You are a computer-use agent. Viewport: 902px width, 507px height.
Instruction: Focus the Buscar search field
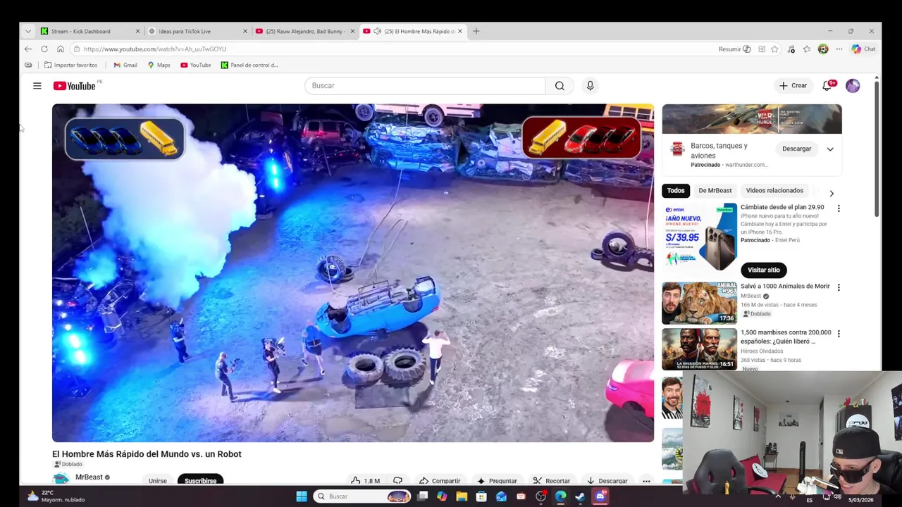tap(425, 85)
